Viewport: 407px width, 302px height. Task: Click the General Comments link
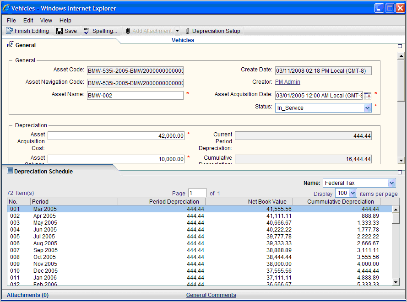[x=211, y=295]
